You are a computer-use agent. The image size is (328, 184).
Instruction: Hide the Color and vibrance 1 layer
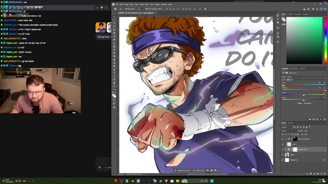[283, 139]
